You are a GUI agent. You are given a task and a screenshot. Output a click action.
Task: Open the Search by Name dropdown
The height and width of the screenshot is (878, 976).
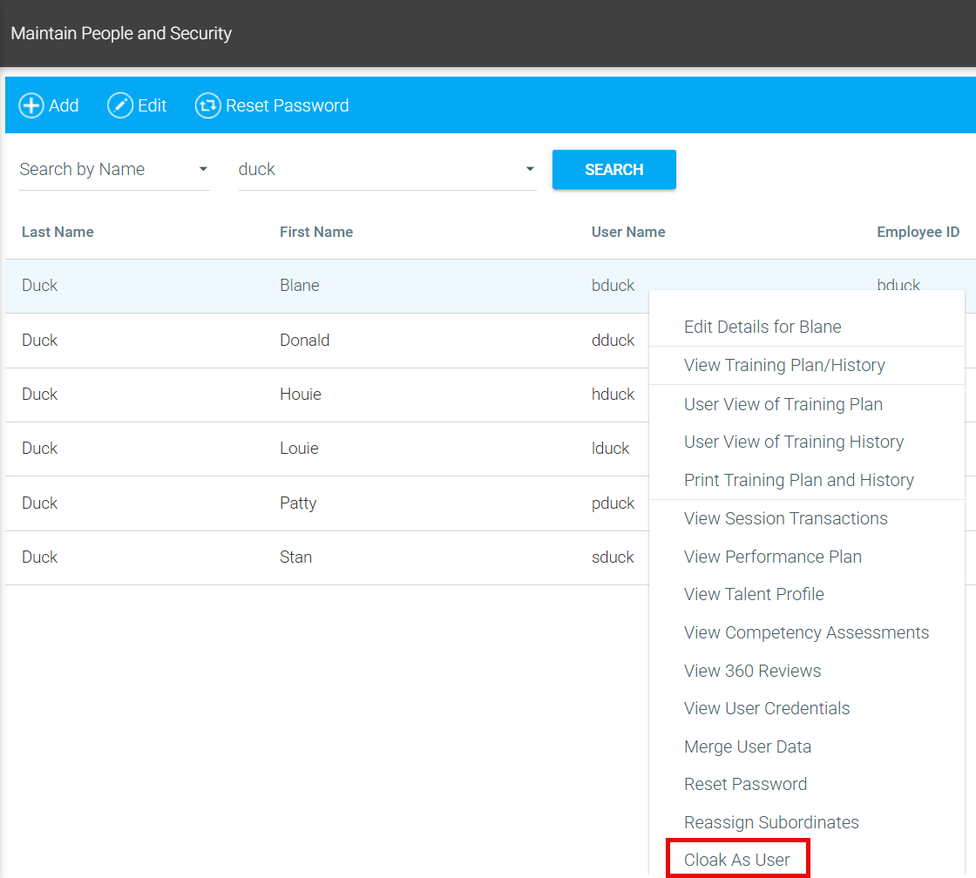click(114, 170)
